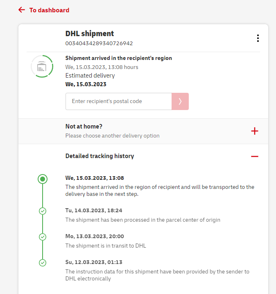The image size is (276, 294).
Task: Click the current status timeline marker 15.03.2023
Action: [43, 179]
